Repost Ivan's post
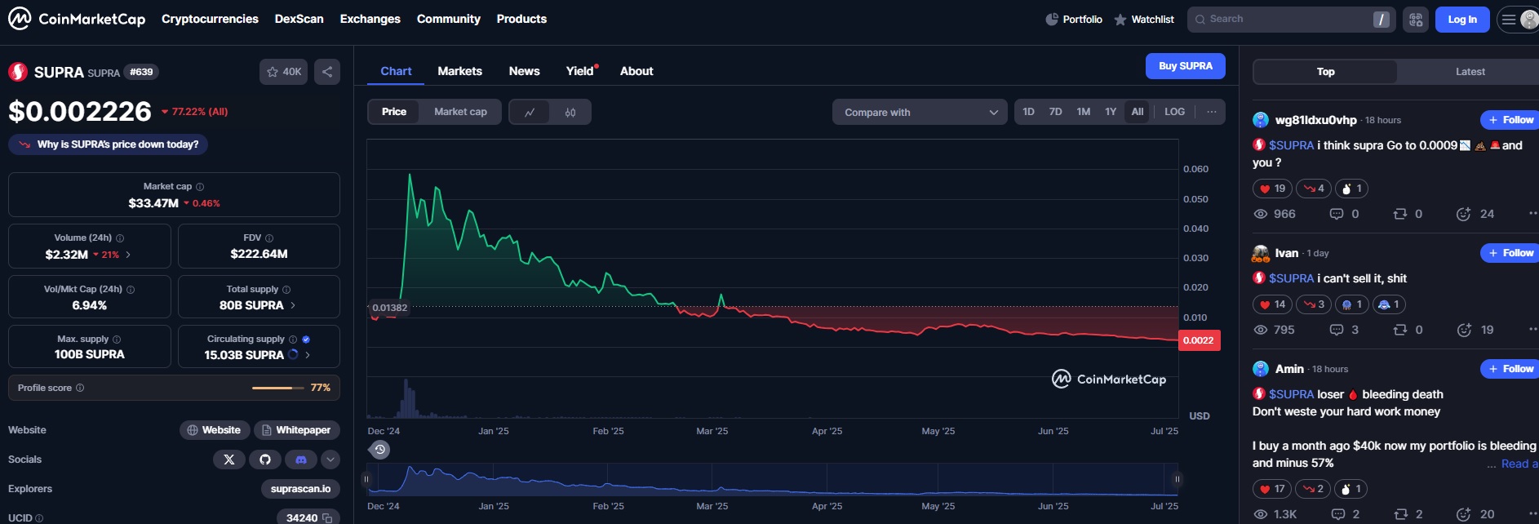Viewport: 1539px width, 524px height. [x=1400, y=330]
